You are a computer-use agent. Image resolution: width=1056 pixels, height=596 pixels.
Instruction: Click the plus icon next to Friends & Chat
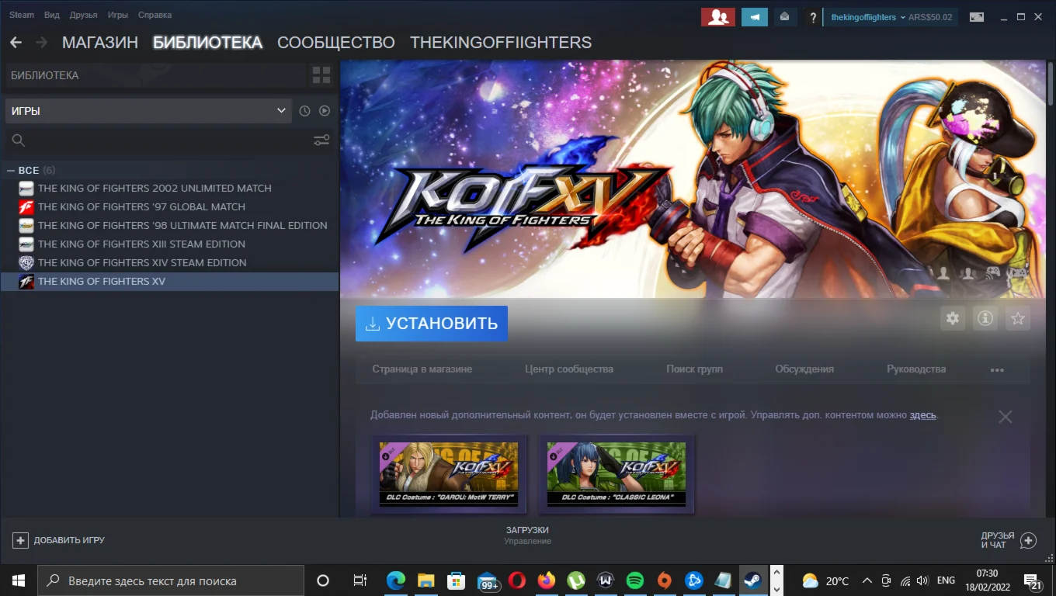pos(1028,541)
